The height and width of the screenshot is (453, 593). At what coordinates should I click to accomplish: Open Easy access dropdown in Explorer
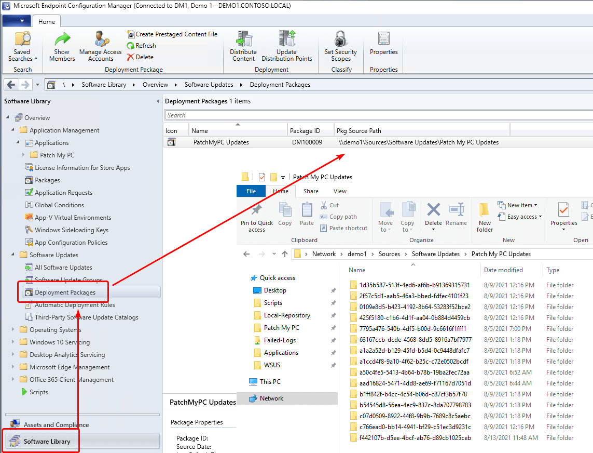[520, 217]
